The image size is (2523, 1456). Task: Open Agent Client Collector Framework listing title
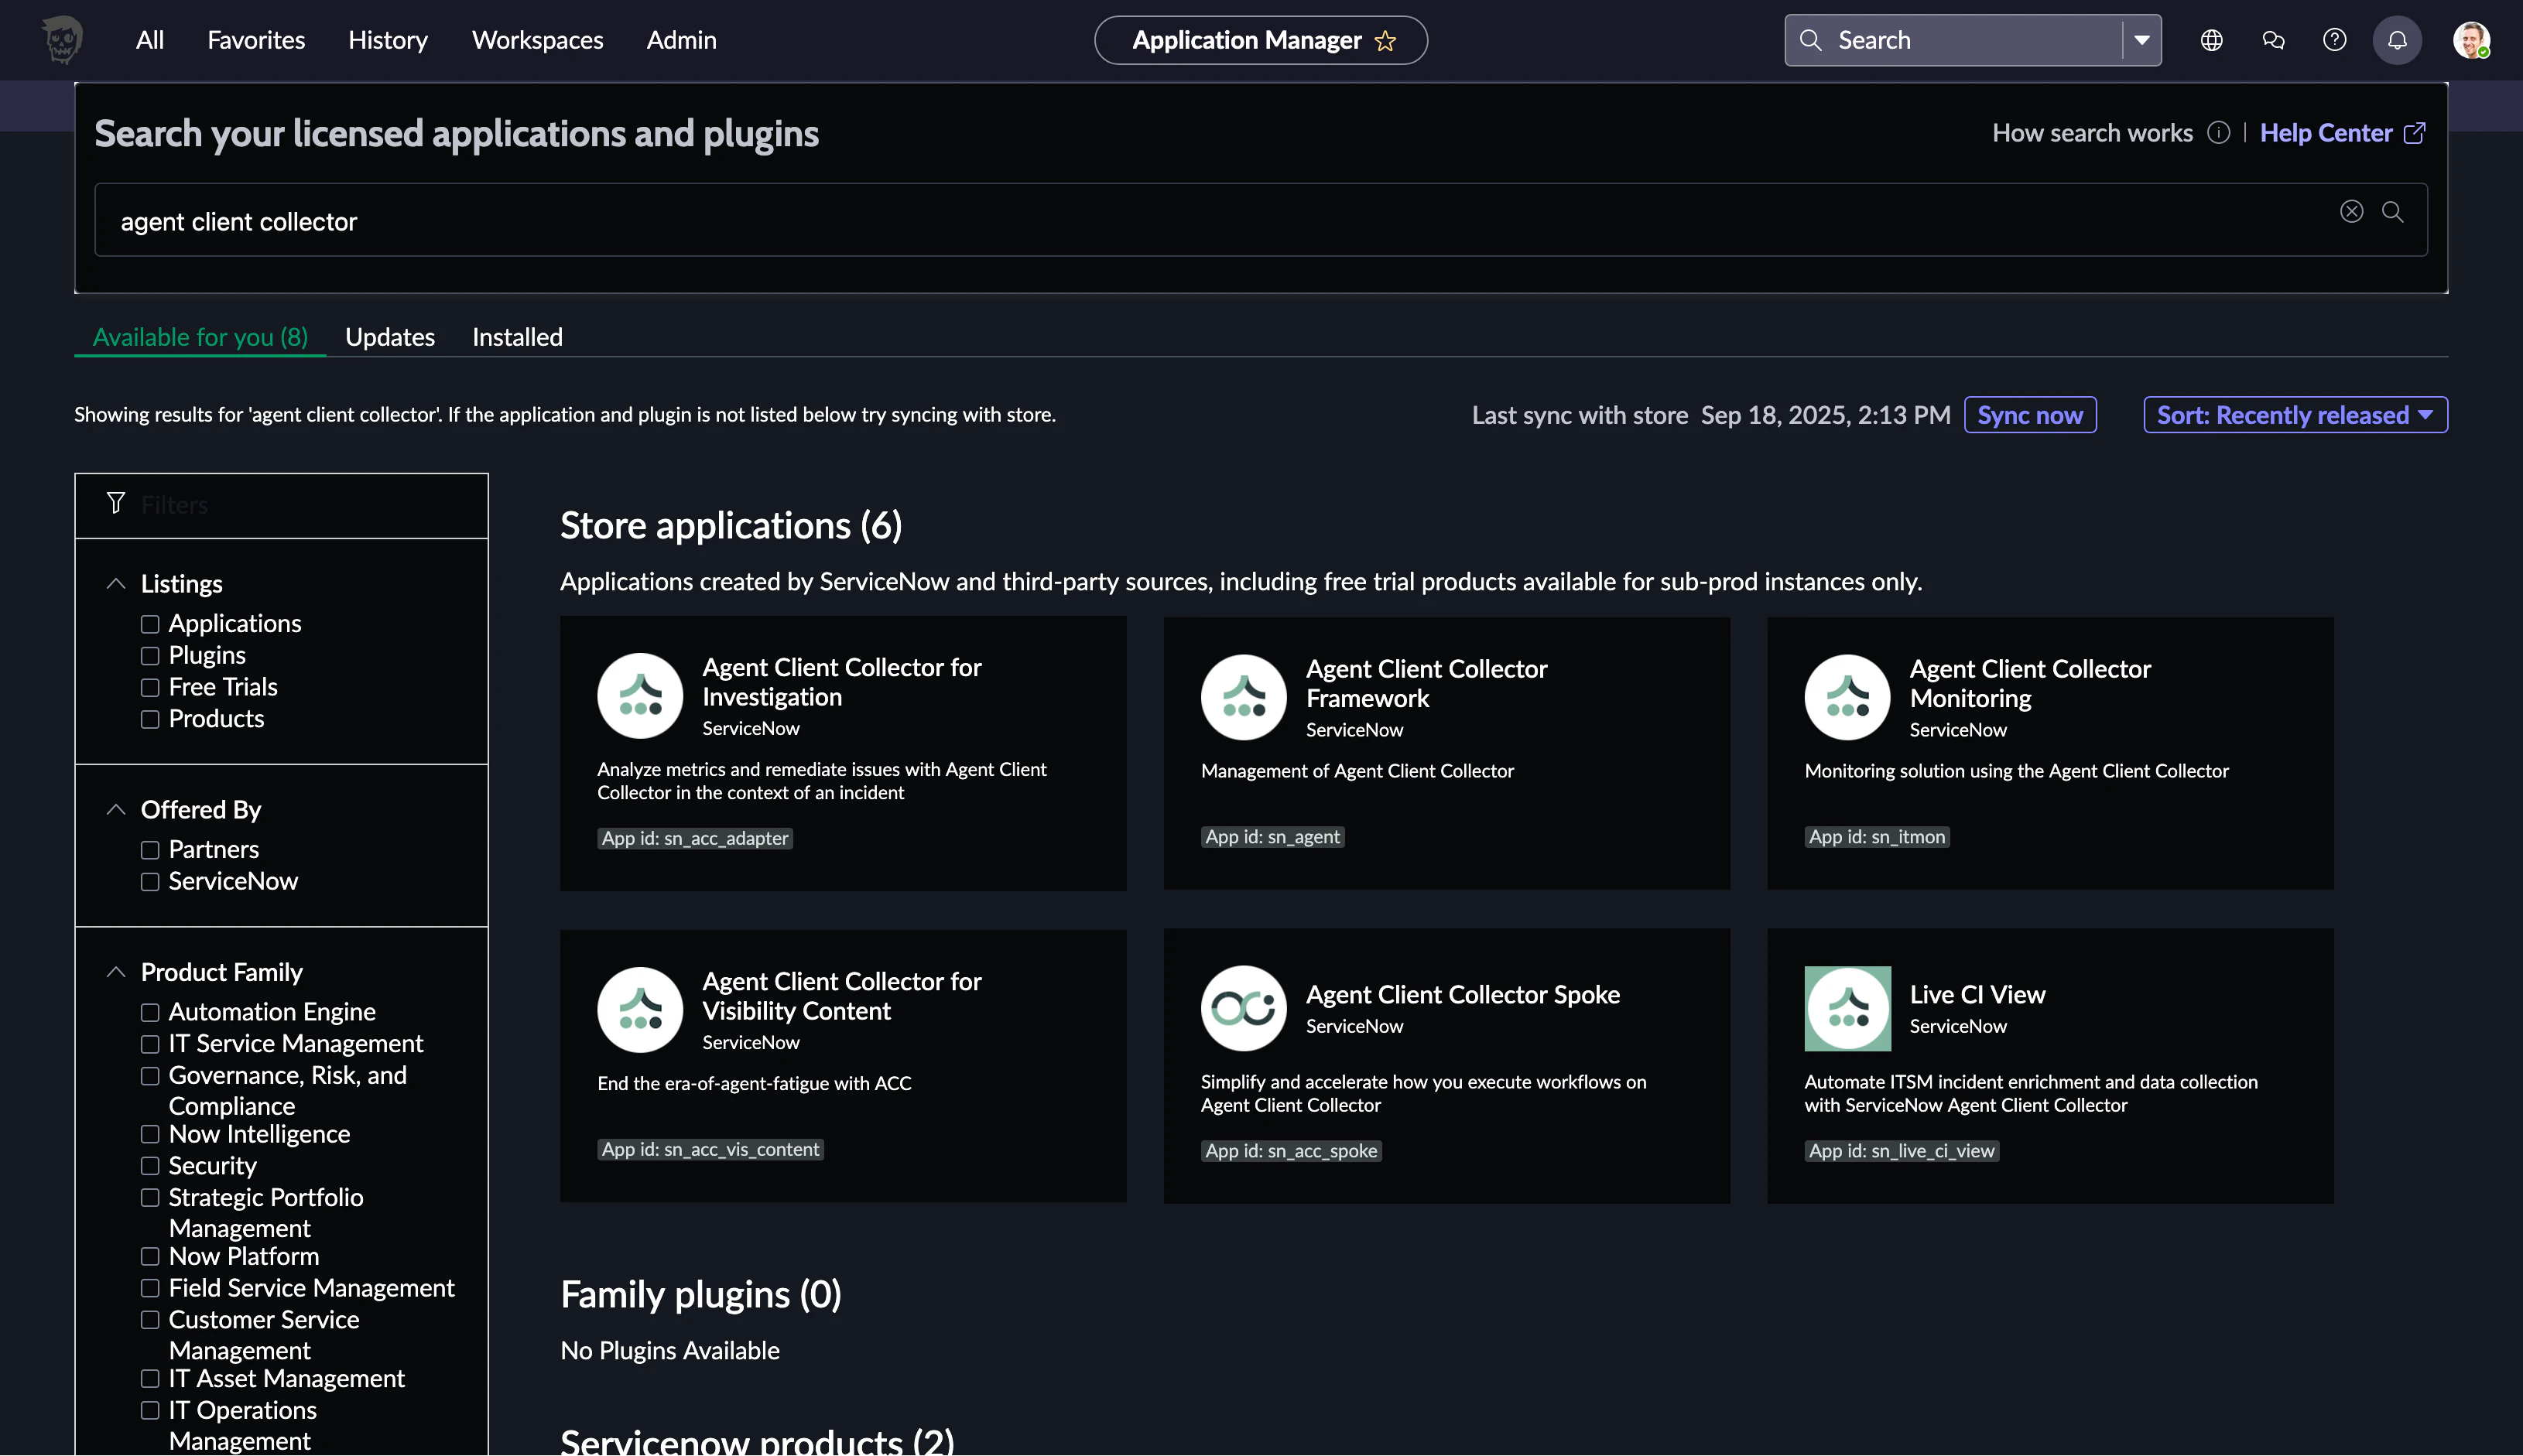click(x=1426, y=683)
